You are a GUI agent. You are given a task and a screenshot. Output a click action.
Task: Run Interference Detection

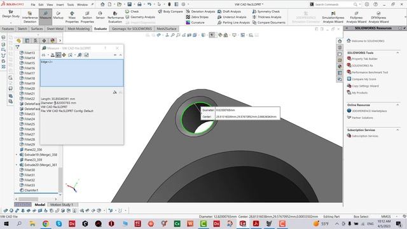(30, 17)
